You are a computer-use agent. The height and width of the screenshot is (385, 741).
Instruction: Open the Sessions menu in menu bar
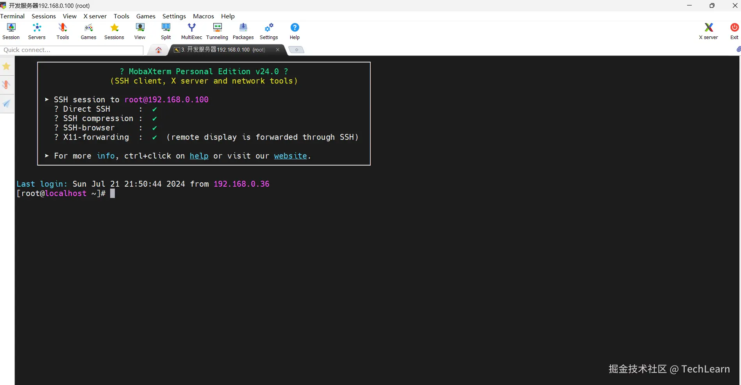(x=44, y=16)
